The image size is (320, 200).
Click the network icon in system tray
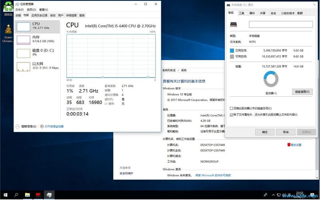[x=279, y=195]
